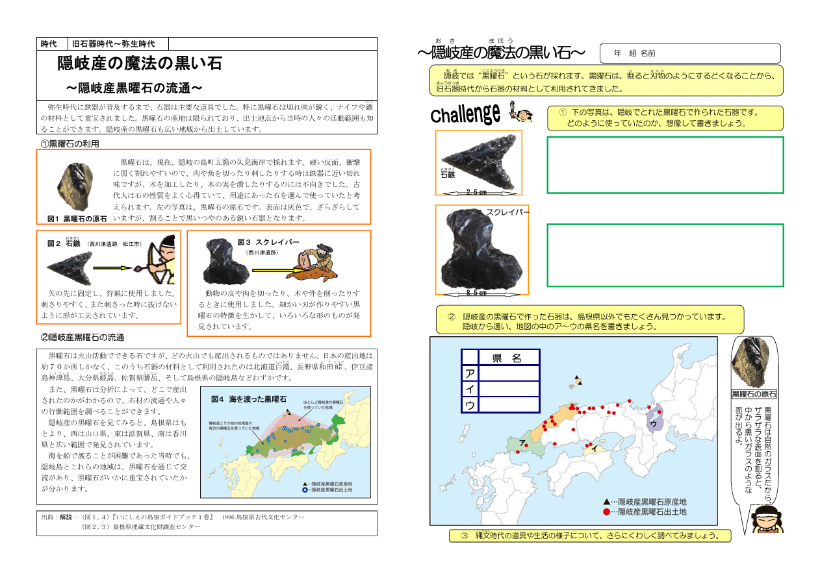The width and height of the screenshot is (820, 581).
Task: Click the '時代' header cell
Action: 53,43
